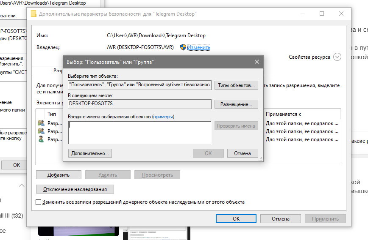
Task: Click the location field DESKTOP-FOSOT7S
Action: (139, 104)
